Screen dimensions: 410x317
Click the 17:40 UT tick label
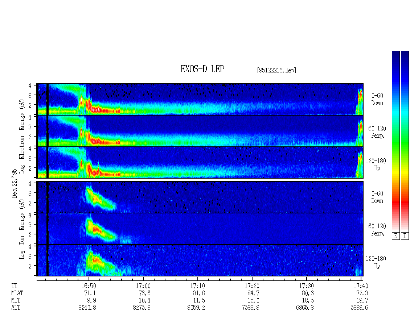pyautogui.click(x=361, y=286)
